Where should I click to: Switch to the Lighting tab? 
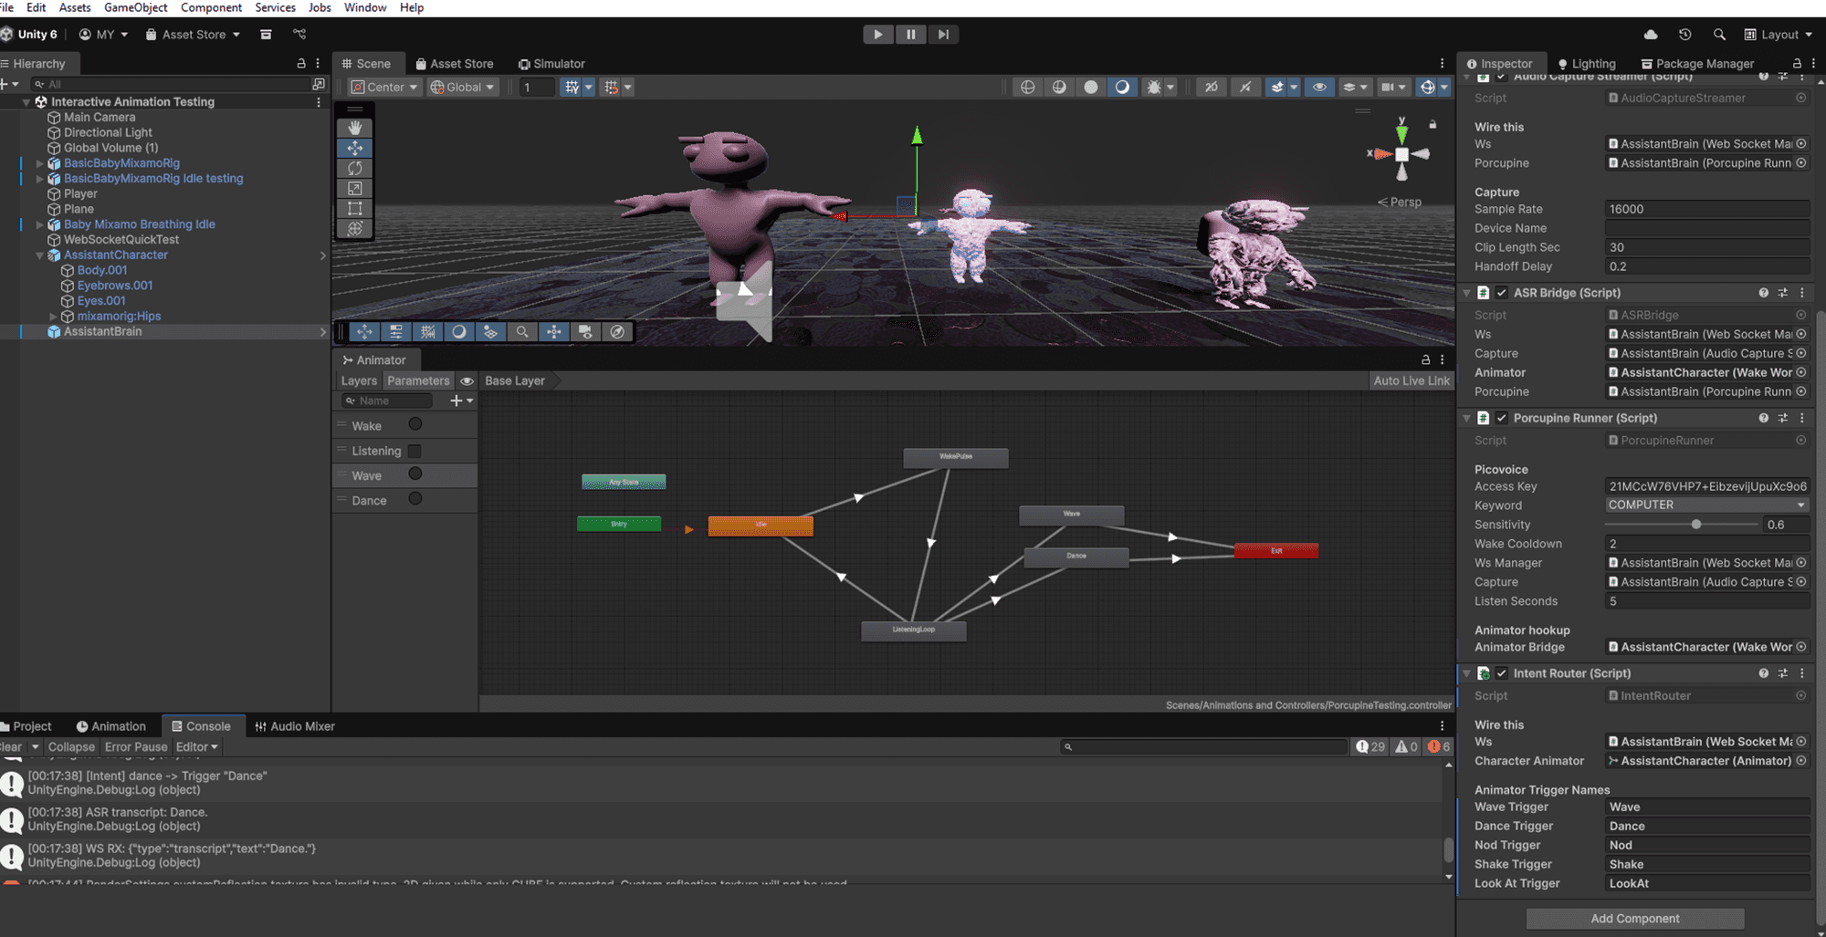tap(1587, 64)
